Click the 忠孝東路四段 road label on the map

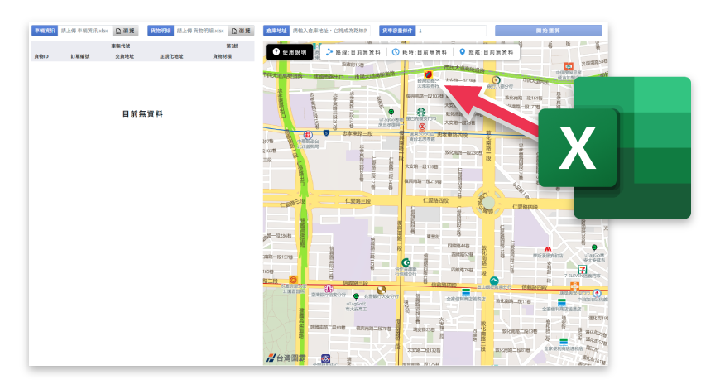coord(453,135)
